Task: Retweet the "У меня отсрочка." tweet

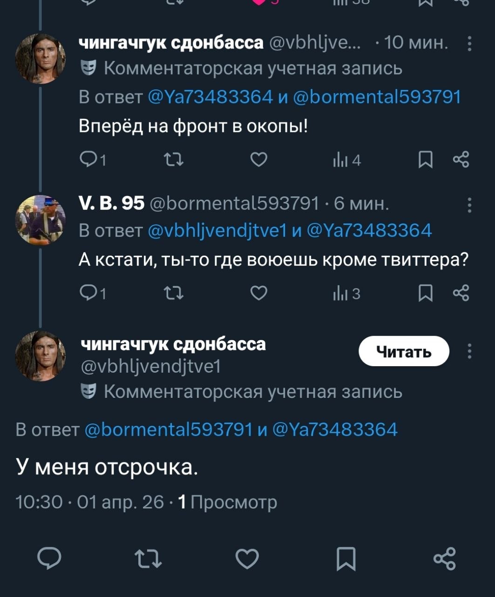Action: click(148, 558)
